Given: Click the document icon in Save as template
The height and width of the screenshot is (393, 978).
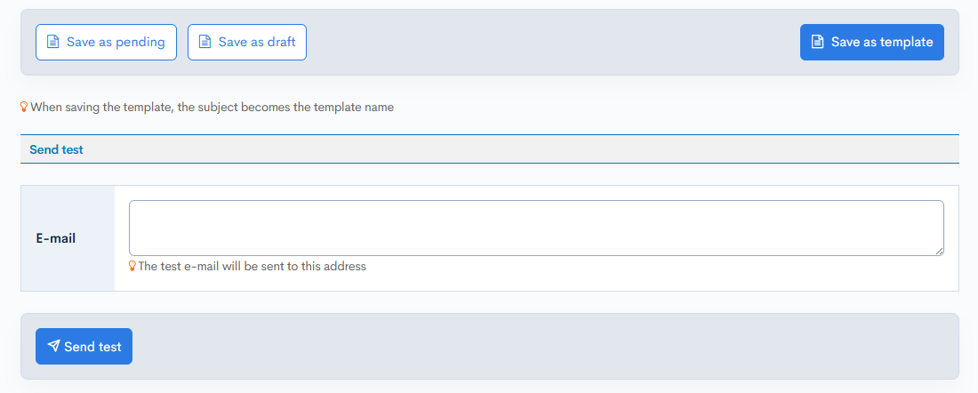Looking at the screenshot, I should click(x=817, y=42).
